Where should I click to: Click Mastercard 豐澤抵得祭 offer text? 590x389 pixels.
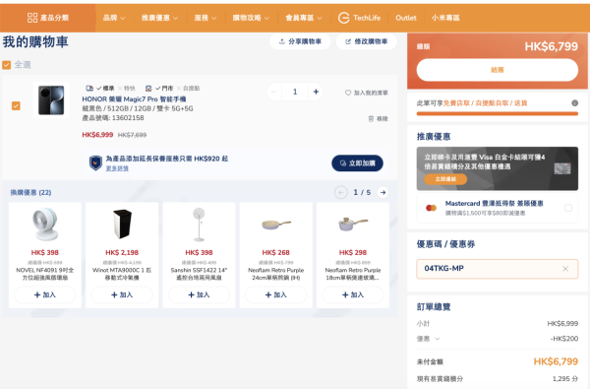[x=494, y=204]
